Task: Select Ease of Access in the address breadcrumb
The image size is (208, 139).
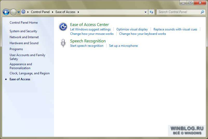Action: click(65, 12)
